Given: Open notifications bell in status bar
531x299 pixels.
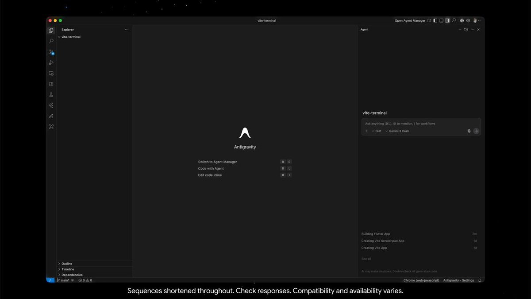Looking at the screenshot, I should point(480,280).
